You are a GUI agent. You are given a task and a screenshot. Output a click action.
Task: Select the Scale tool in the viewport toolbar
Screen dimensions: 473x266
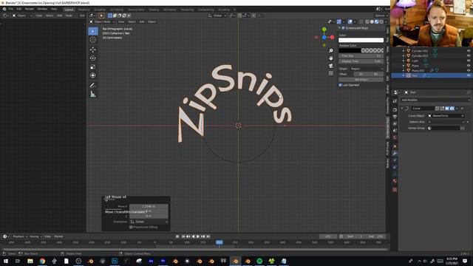pos(93,67)
